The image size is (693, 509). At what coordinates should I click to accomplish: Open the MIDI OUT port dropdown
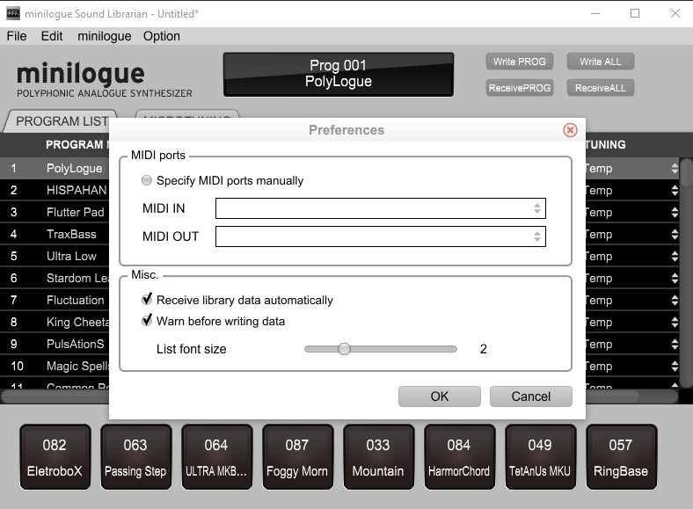point(381,236)
